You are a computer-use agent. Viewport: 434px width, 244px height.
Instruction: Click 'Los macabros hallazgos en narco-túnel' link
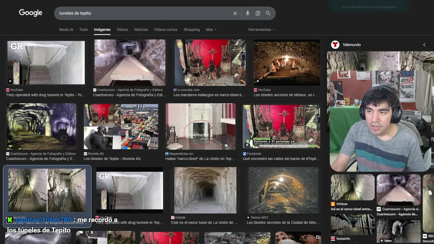coord(209,95)
